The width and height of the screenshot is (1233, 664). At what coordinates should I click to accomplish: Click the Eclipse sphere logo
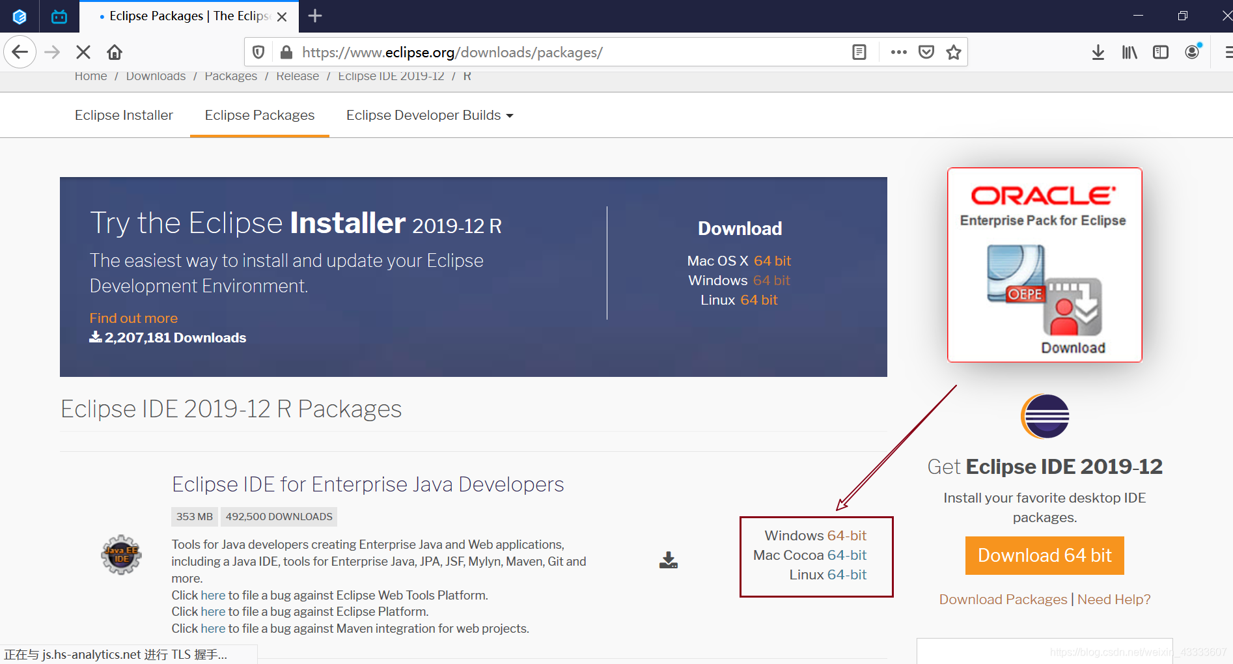coord(1045,417)
